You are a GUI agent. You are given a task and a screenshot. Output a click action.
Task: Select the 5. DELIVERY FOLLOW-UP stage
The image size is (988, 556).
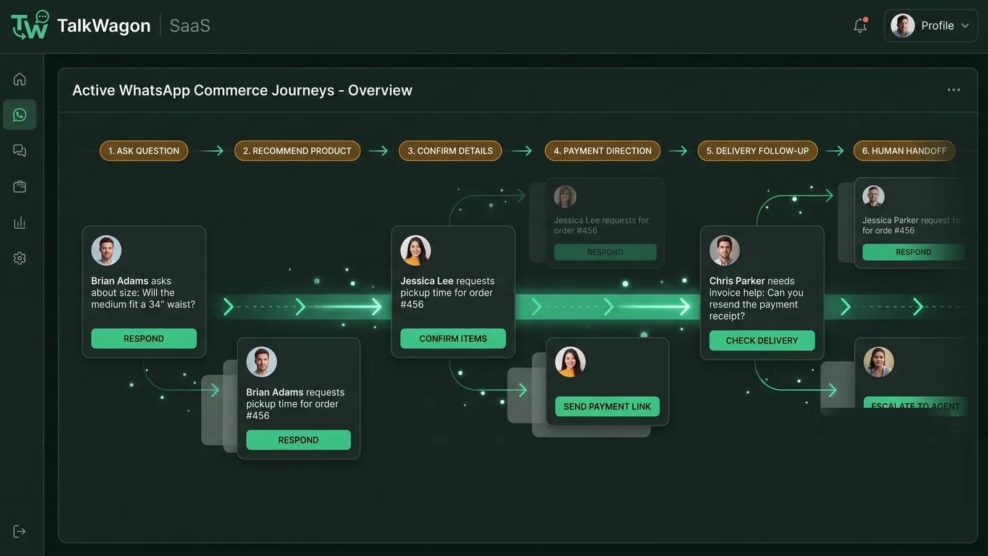[758, 151]
